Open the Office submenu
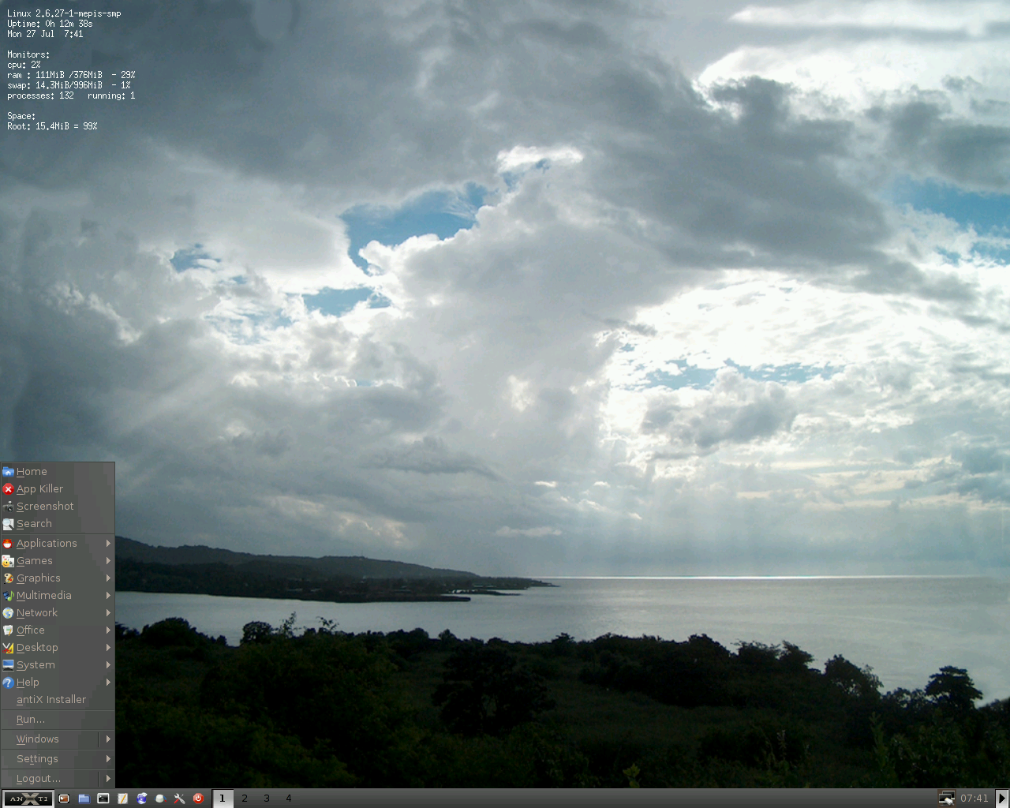This screenshot has width=1010, height=808. [58, 630]
